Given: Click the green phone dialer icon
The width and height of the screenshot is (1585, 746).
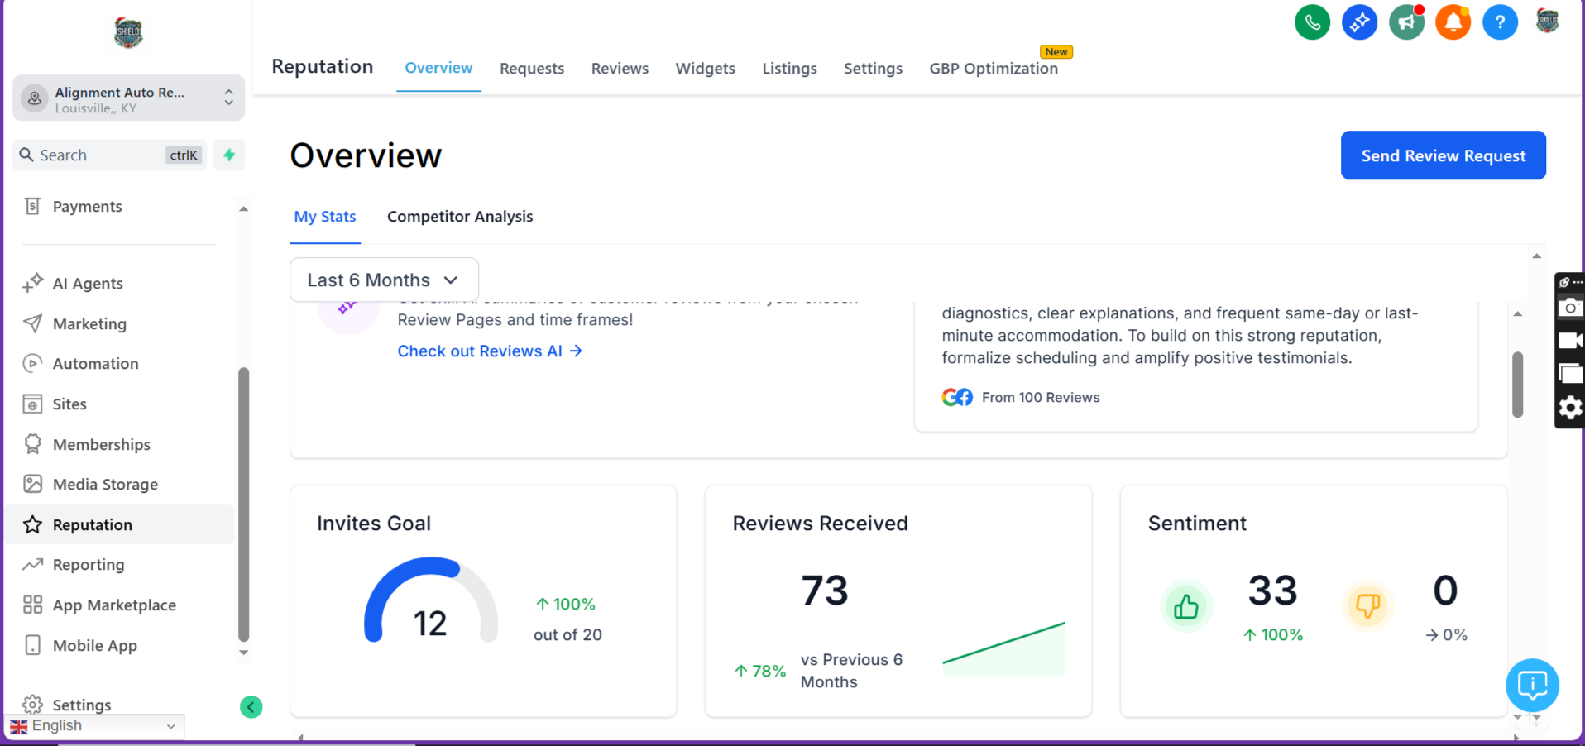Looking at the screenshot, I should 1312,22.
